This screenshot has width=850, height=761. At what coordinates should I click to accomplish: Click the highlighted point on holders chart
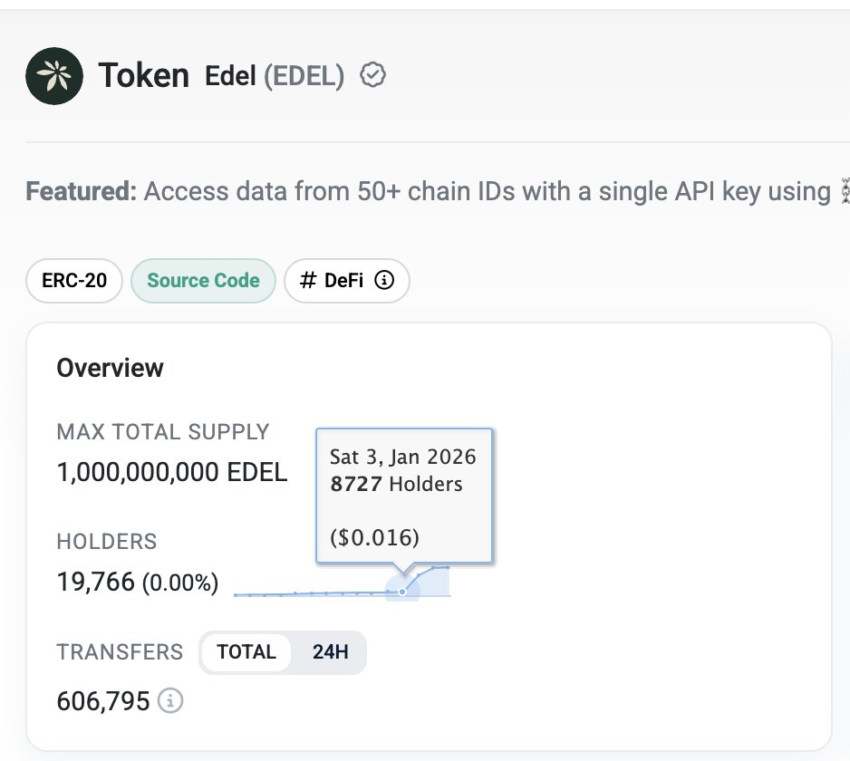(x=402, y=592)
